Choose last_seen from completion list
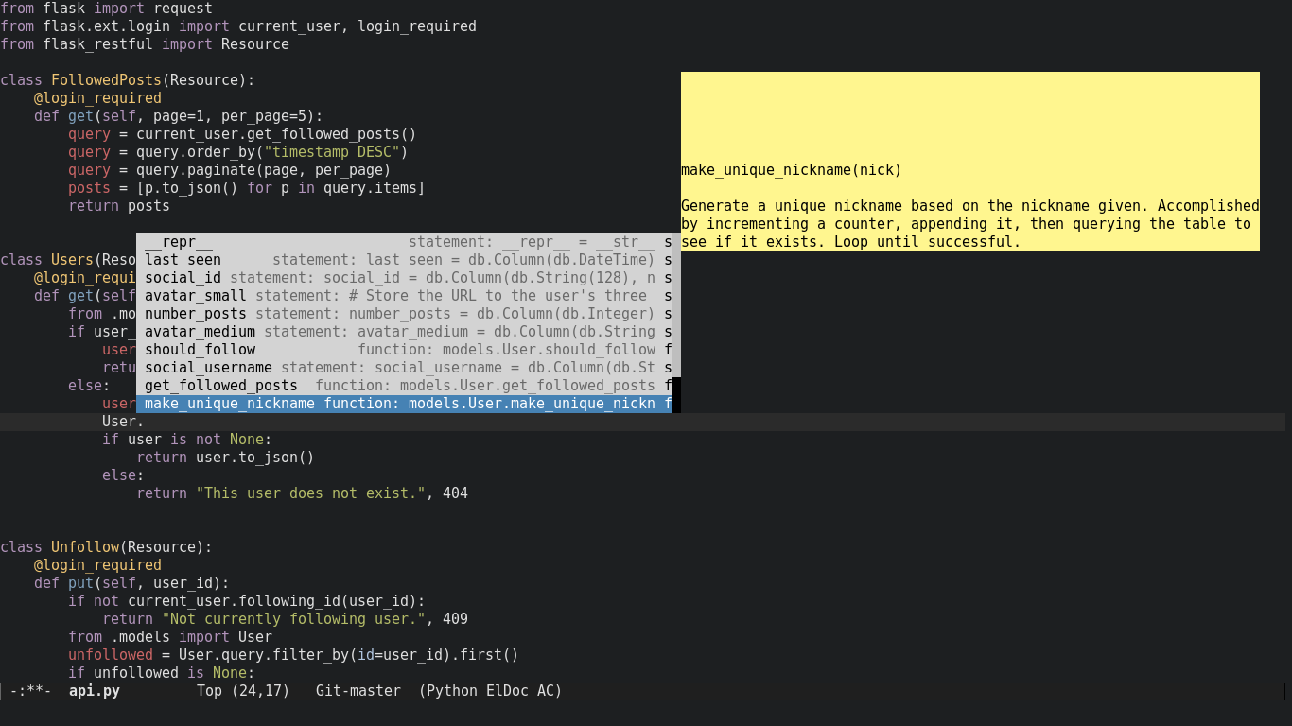This screenshot has width=1292, height=726. tap(404, 260)
